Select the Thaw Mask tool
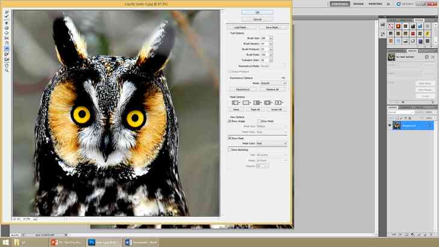The height and width of the screenshot is (247, 439). click(x=7, y=59)
